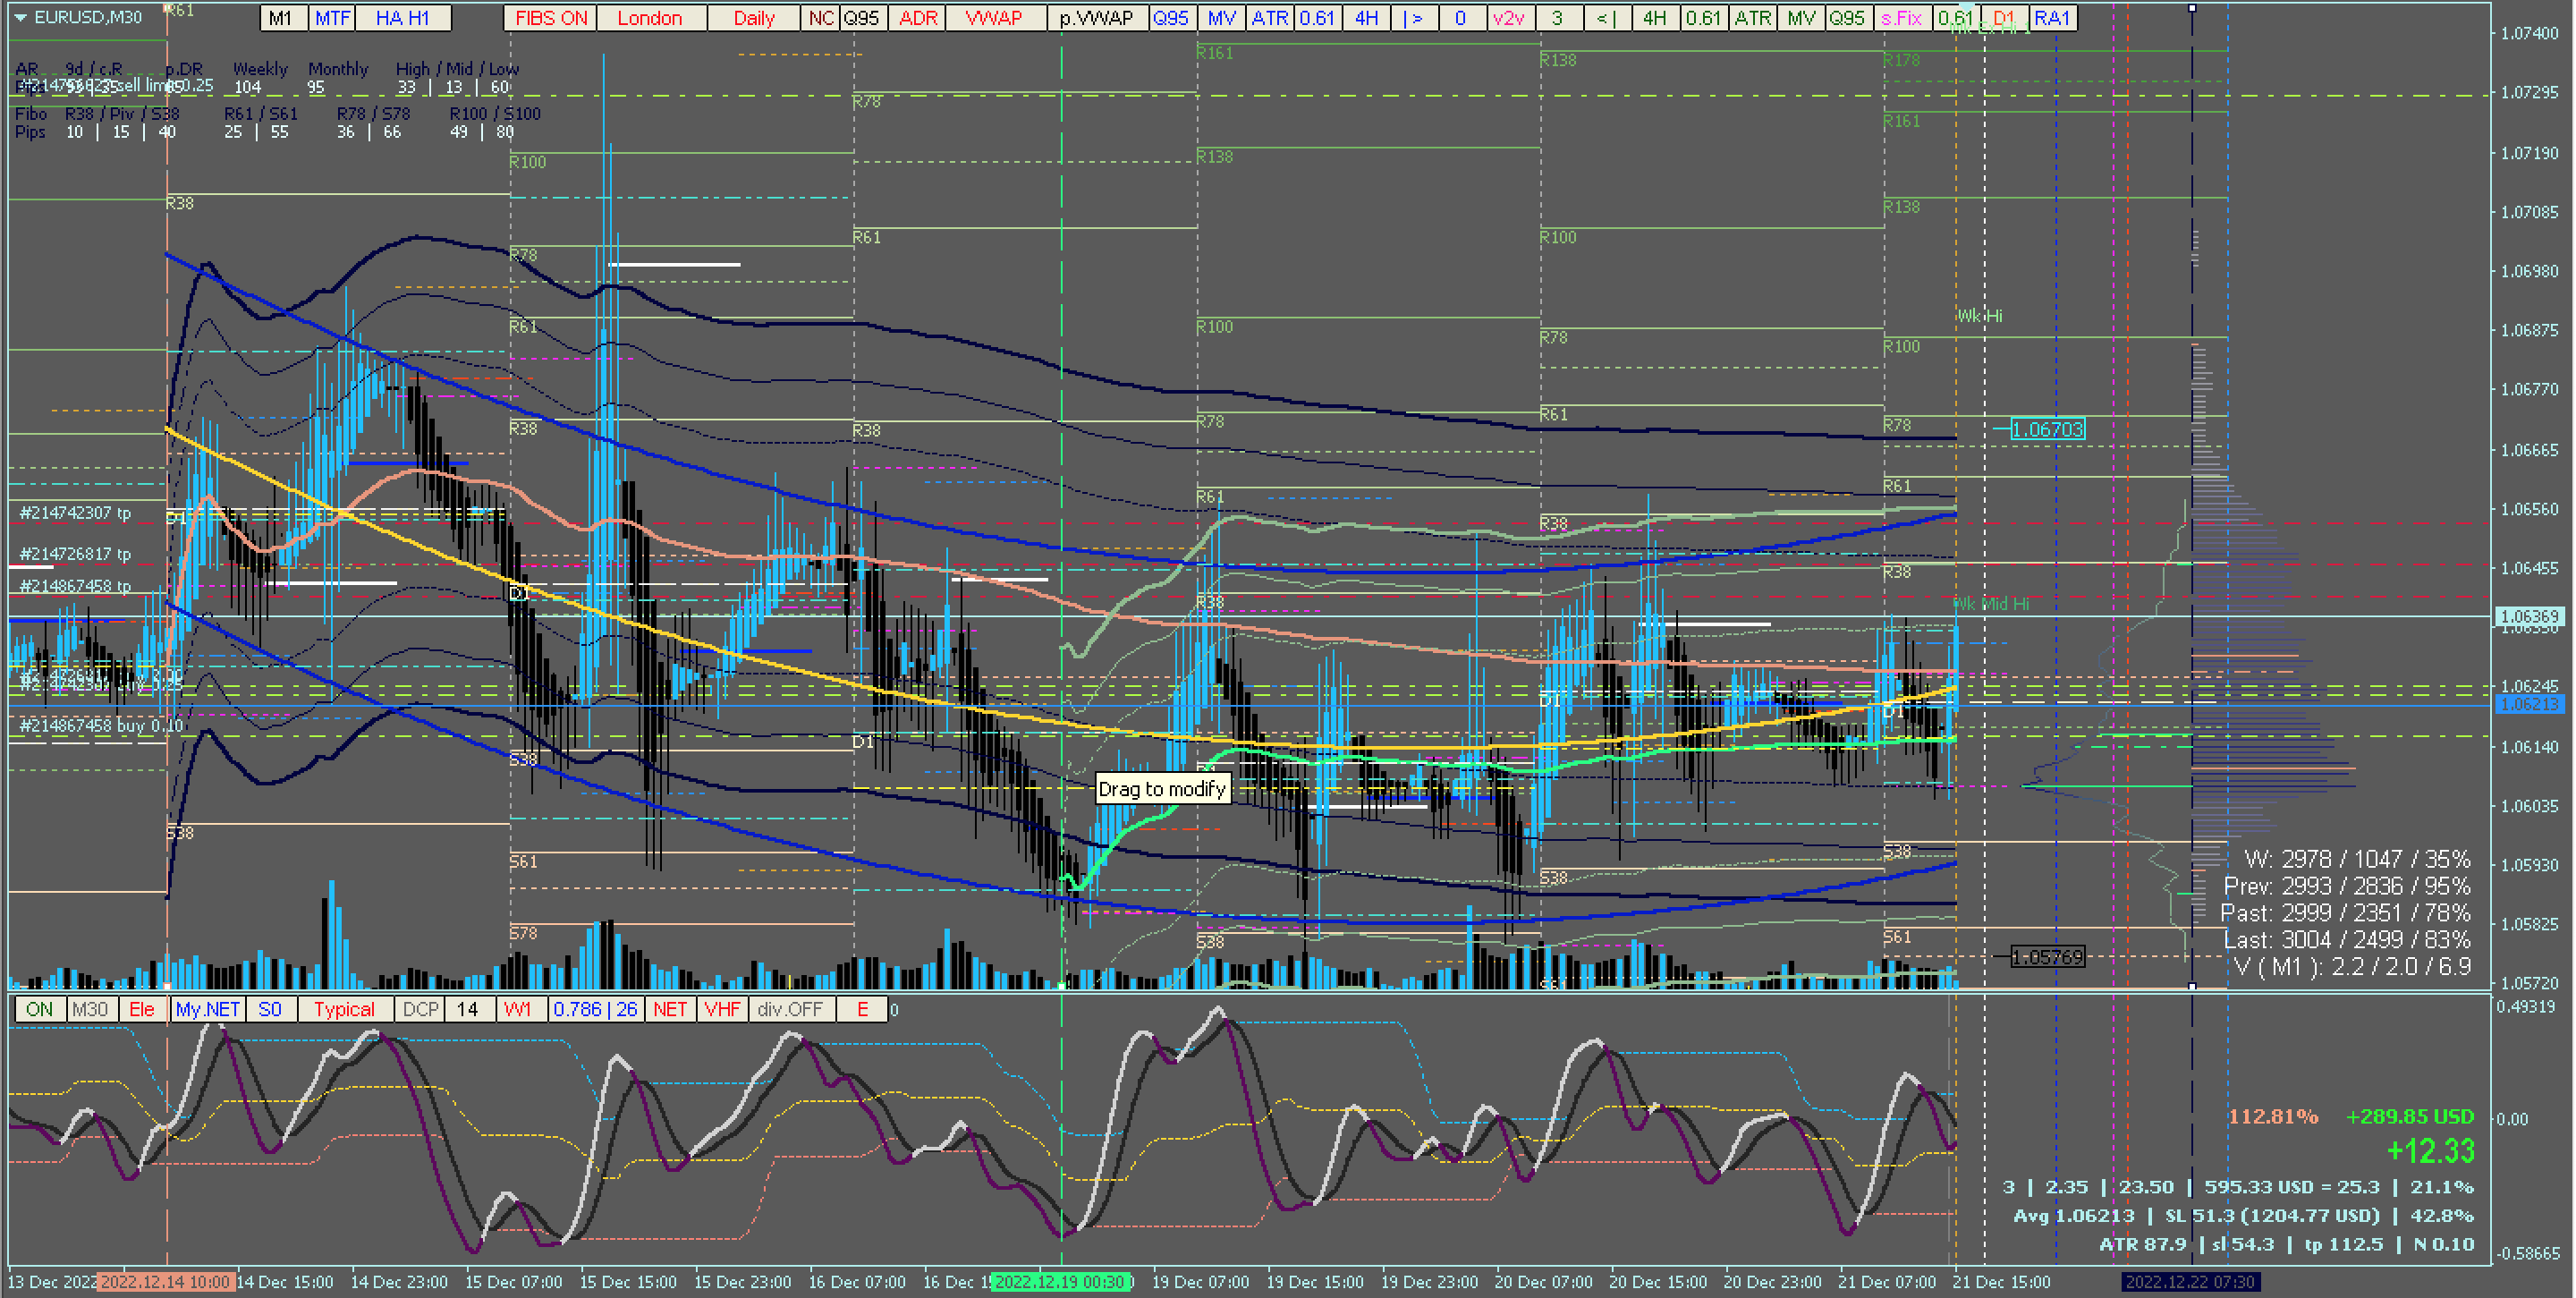Switch to the M1 timeframe button

click(281, 18)
